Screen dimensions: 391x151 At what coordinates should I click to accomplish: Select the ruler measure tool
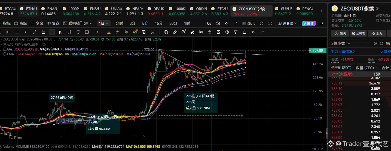point(175,32)
